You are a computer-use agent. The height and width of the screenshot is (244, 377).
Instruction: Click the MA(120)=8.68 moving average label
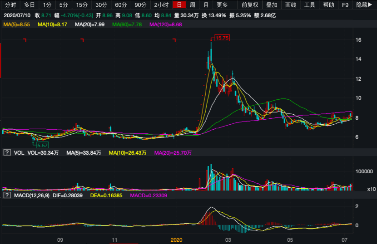click(x=166, y=24)
